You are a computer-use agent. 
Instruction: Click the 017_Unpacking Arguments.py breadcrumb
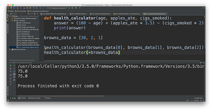(x=38, y=11)
